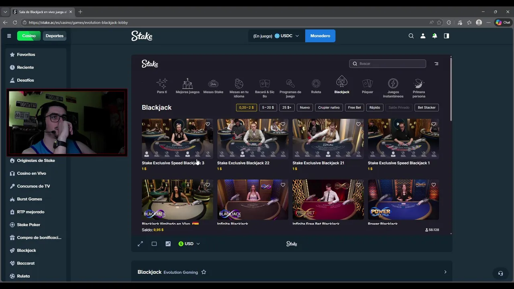
Task: Favorite Stake Exclusive Blackjack 22
Action: coord(283,124)
